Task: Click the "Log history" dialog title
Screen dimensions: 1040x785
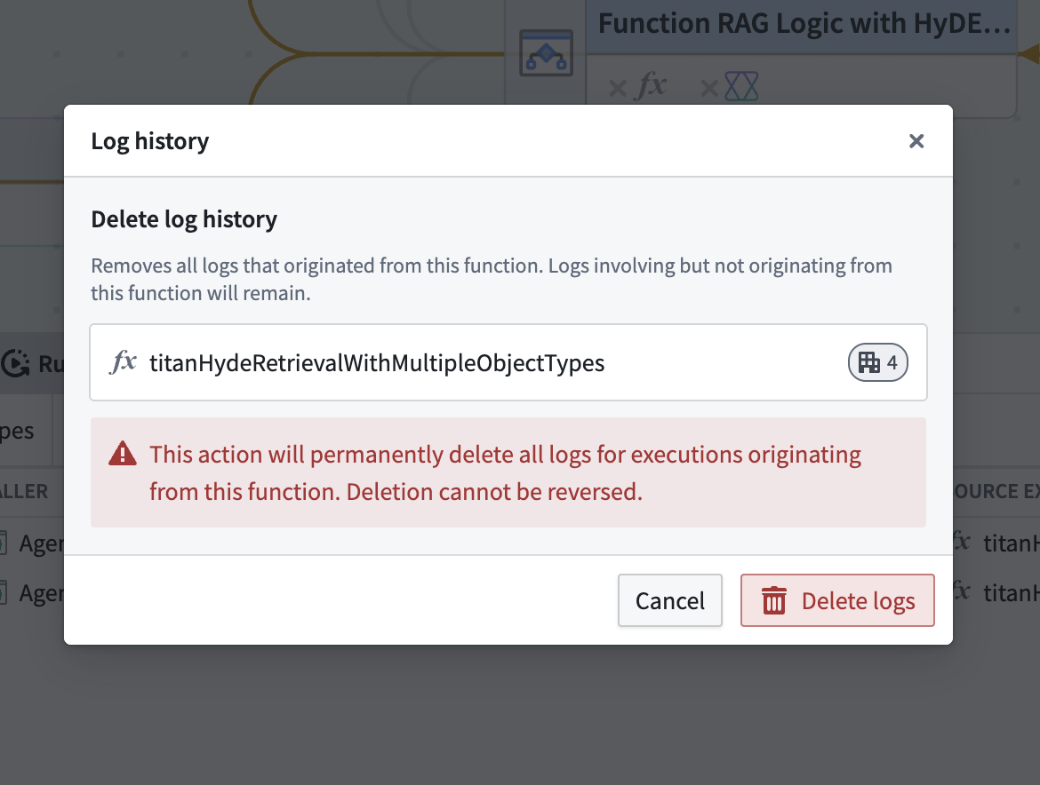Action: coord(150,141)
